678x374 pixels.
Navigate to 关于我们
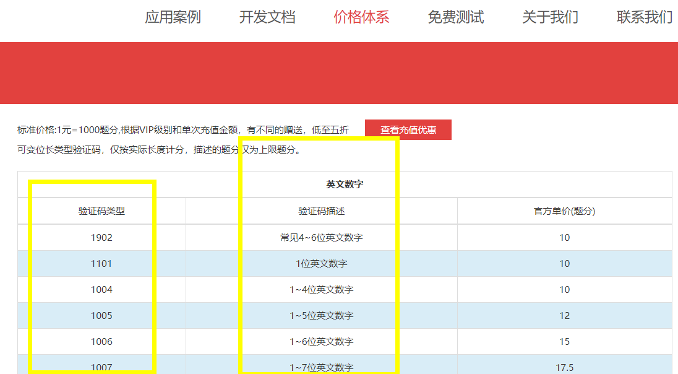coord(550,17)
